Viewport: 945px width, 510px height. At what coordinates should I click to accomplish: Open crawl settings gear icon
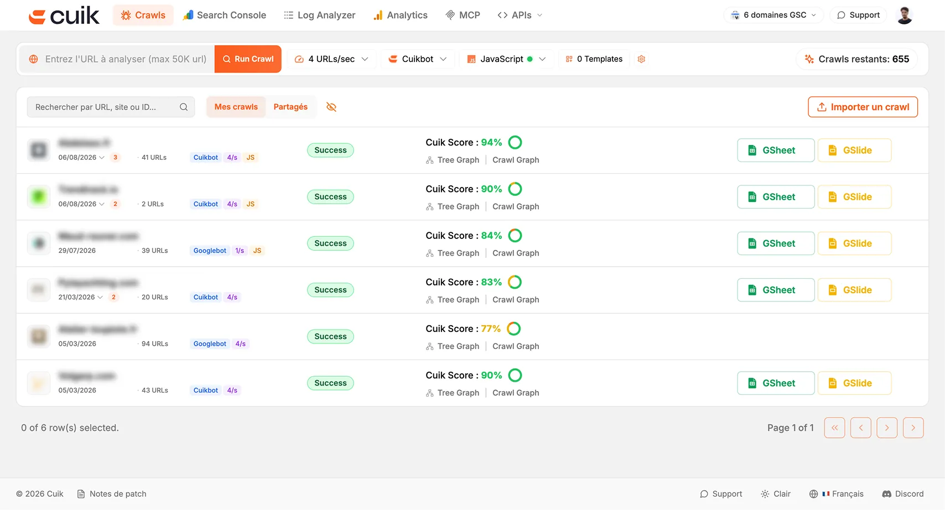[x=641, y=59]
